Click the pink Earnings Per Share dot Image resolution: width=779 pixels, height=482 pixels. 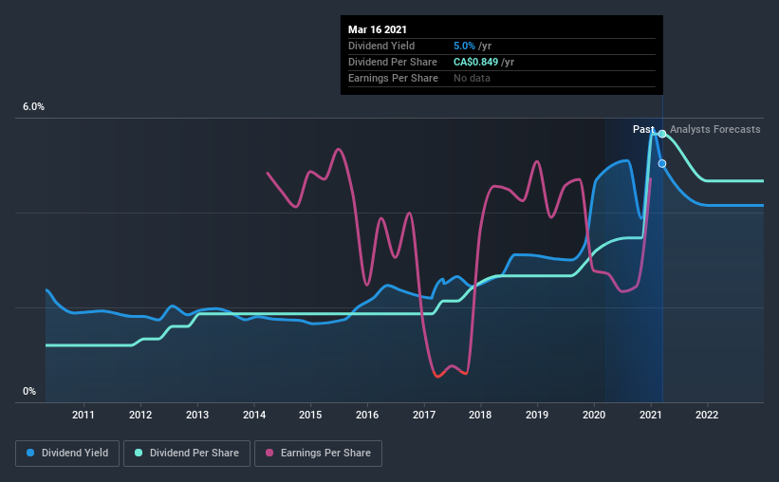click(269, 453)
